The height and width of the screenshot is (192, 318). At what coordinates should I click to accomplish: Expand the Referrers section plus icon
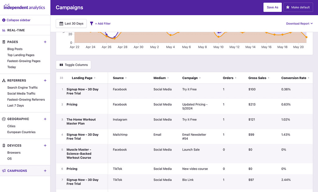(45, 80)
